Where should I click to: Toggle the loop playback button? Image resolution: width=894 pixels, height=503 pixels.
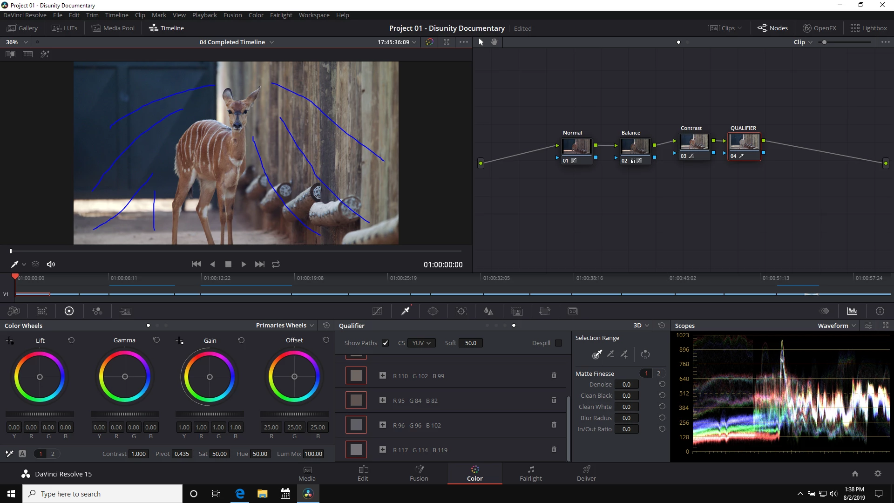point(276,264)
